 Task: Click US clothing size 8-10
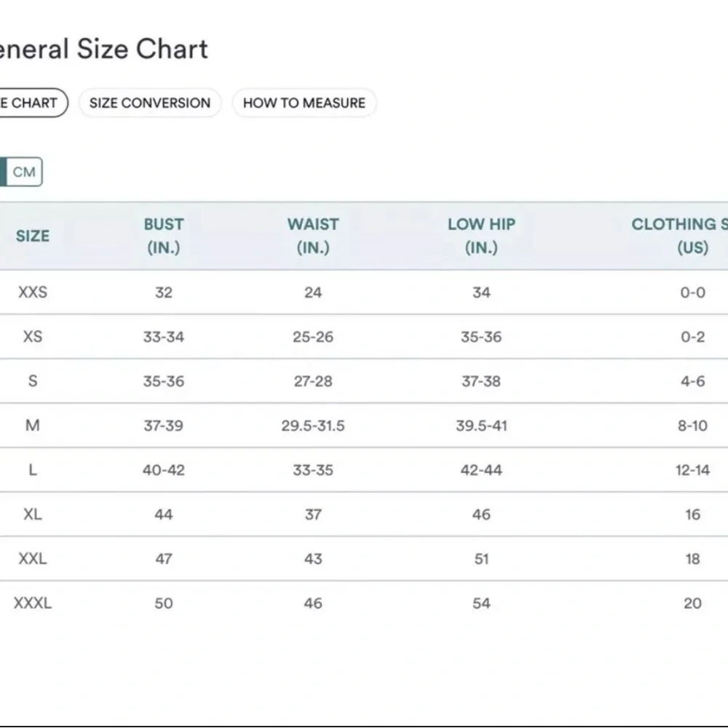(x=693, y=425)
